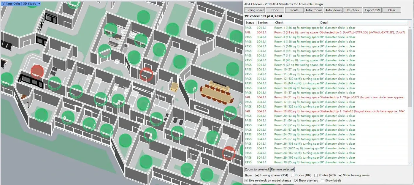Select the Room 21 (66 sq ft) row
Viewport: 414px width, 185px height.
pyautogui.click(x=326, y=121)
